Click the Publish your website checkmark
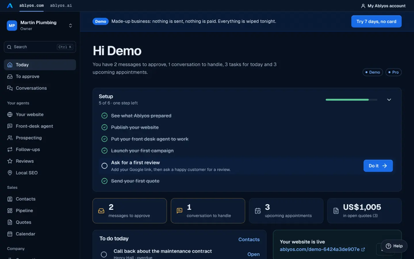Viewport: 414px width, 259px height. (105, 127)
